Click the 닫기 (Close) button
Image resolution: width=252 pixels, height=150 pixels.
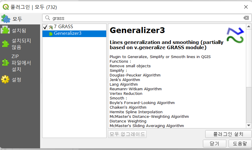point(214,143)
